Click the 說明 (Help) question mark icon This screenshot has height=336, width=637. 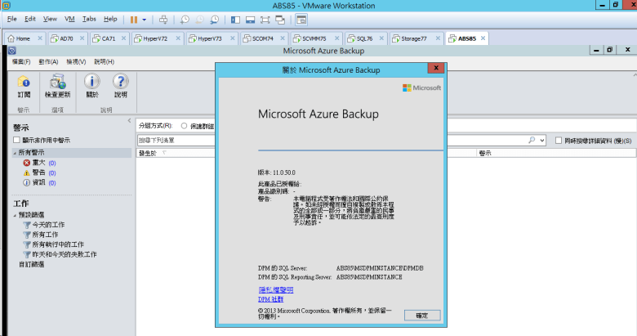tap(120, 85)
